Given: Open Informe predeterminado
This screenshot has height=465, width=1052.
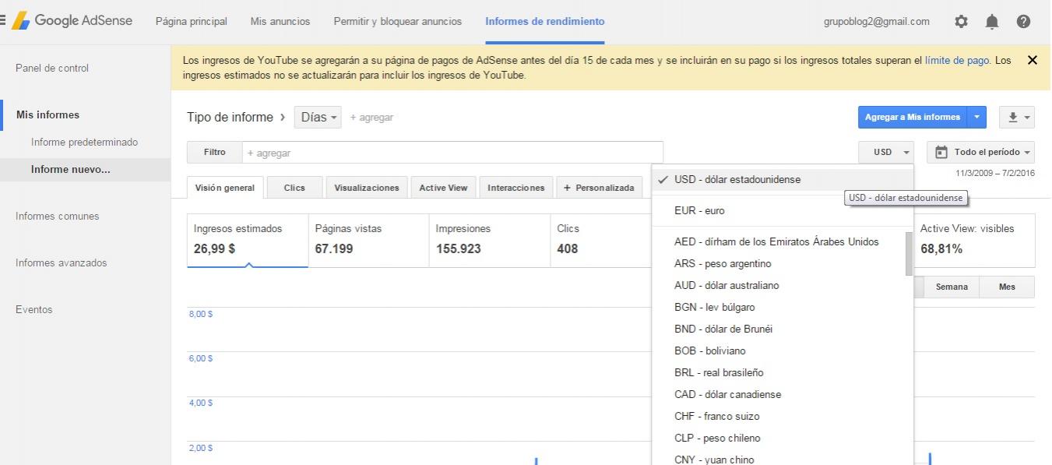Looking at the screenshot, I should [x=84, y=142].
